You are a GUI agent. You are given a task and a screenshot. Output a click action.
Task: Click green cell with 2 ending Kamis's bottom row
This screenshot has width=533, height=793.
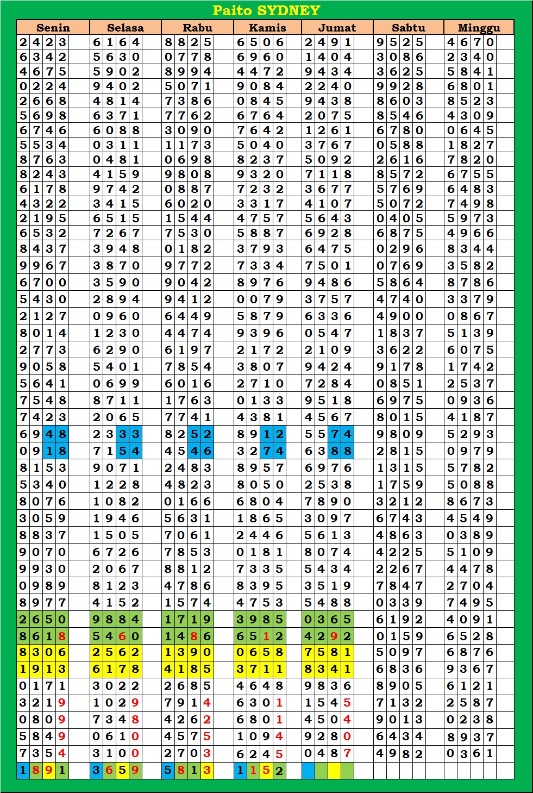(x=279, y=770)
